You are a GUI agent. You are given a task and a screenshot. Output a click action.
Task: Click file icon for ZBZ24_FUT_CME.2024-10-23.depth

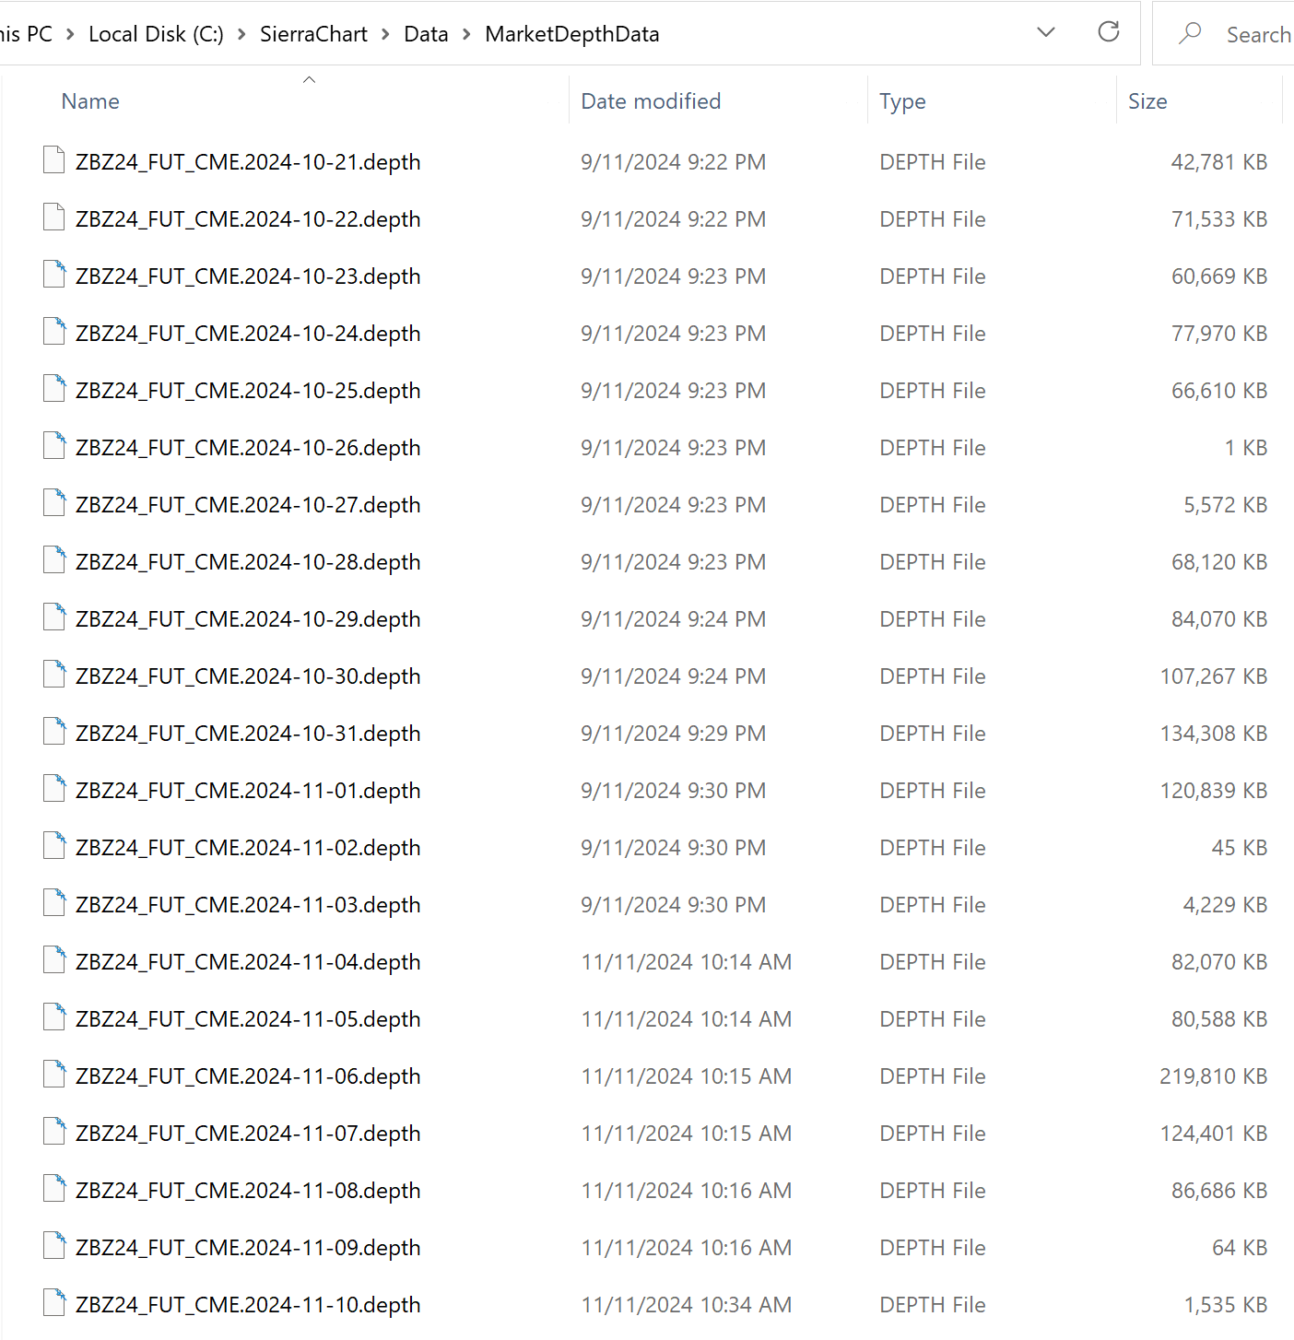tap(54, 275)
